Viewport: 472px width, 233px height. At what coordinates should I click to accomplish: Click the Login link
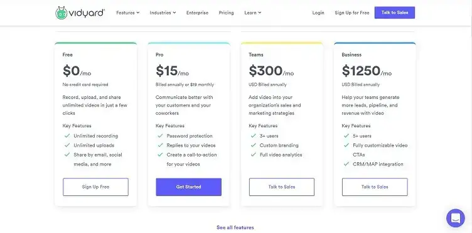click(x=318, y=13)
